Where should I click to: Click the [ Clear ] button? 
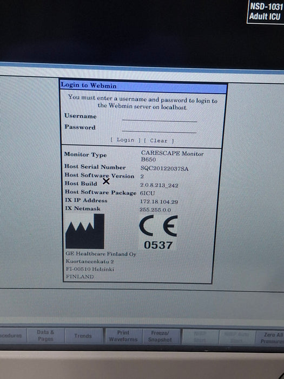[158, 140]
